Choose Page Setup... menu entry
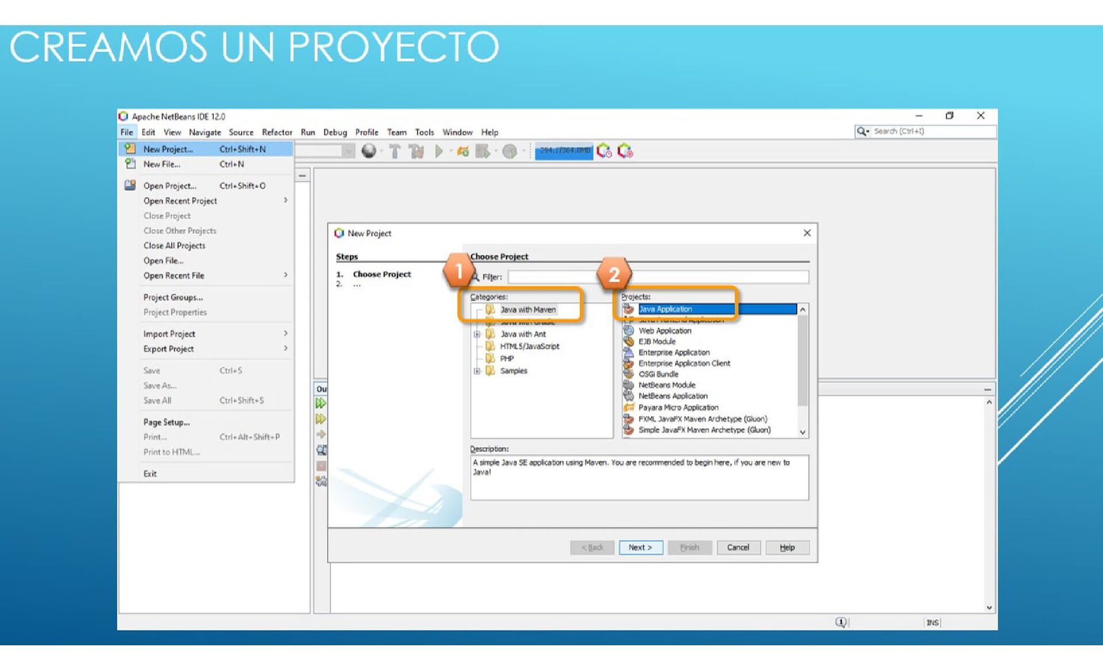 pos(167,422)
